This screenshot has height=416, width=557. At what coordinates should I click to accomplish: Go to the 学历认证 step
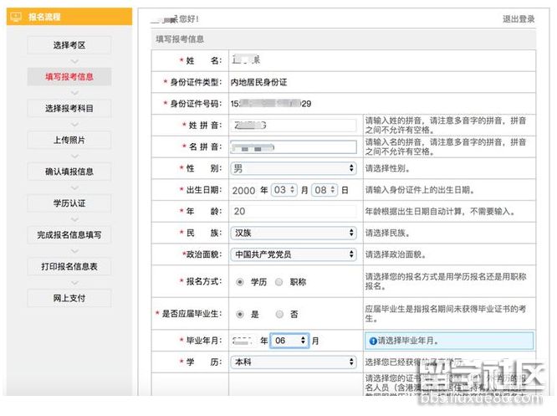pos(69,203)
